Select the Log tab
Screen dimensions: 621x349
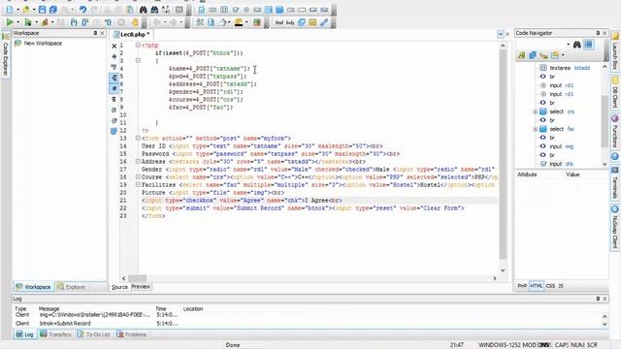(24, 334)
